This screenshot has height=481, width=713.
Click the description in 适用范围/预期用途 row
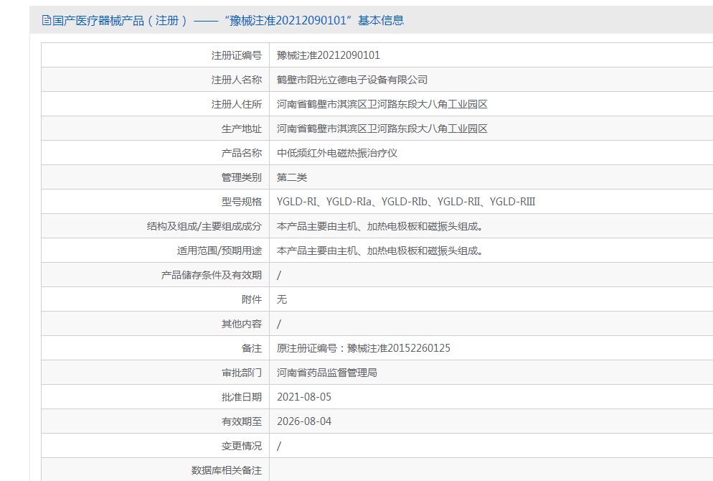click(379, 251)
